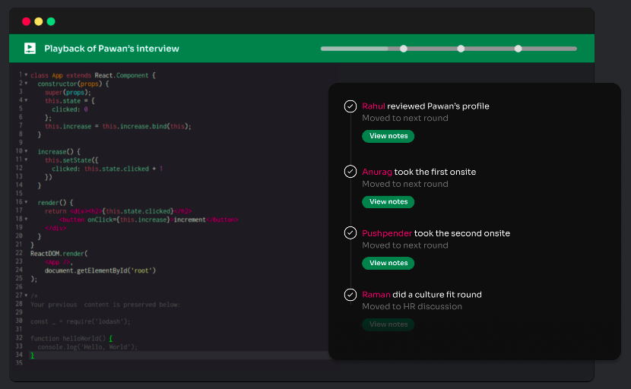Click the red close window dot
Image resolution: width=631 pixels, height=389 pixels.
26,21
